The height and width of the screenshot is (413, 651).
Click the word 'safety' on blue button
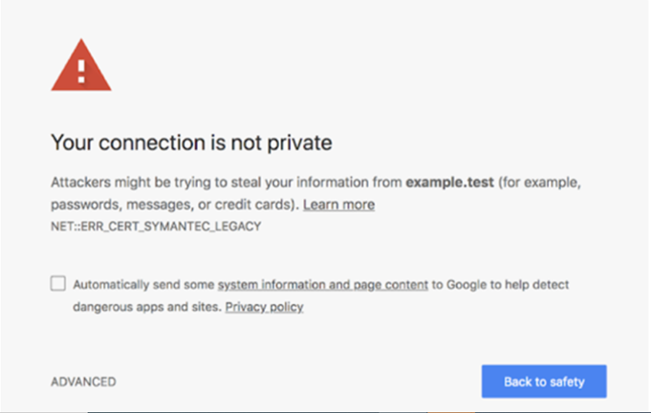[563, 381]
